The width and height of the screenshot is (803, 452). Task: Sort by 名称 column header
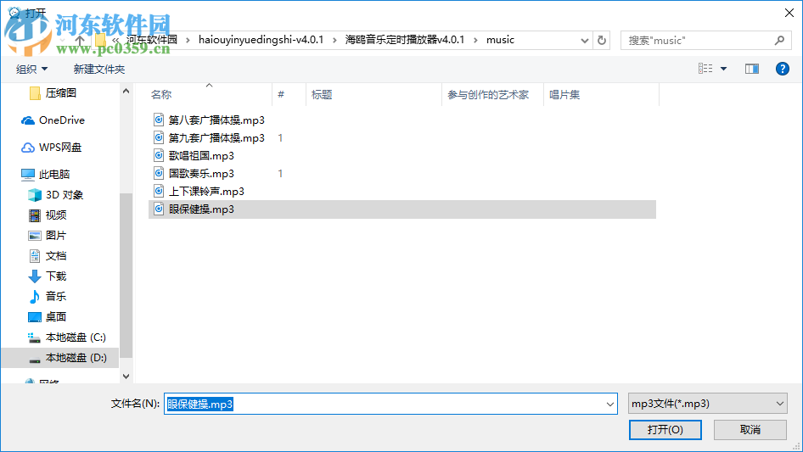tap(210, 95)
